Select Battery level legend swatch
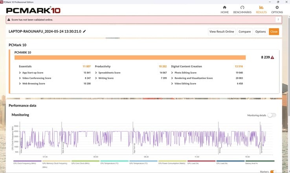Screen dimensions: 290x173 [260, 161]
